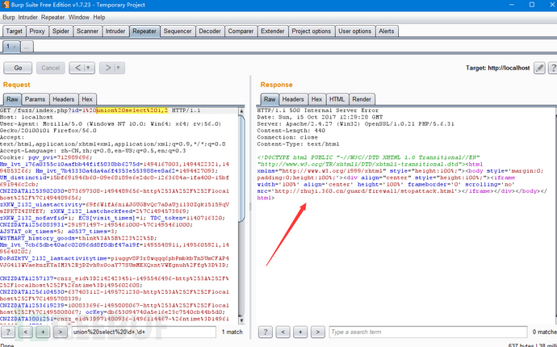Open response search help question-mark button

[265, 332]
